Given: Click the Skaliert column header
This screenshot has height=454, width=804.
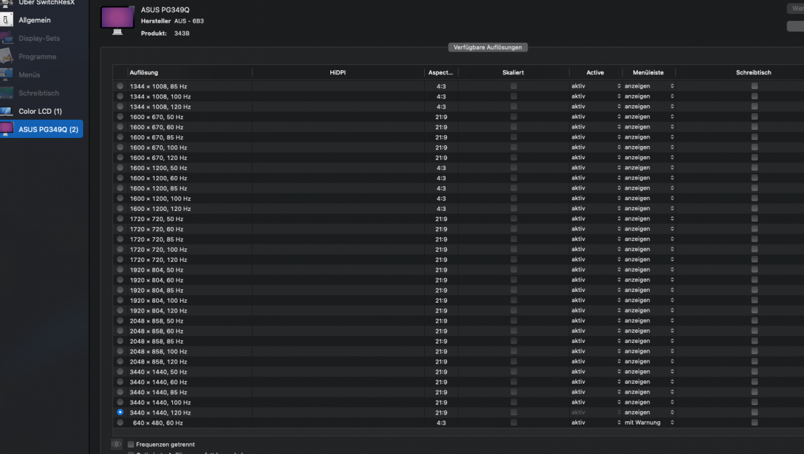Looking at the screenshot, I should coord(513,72).
